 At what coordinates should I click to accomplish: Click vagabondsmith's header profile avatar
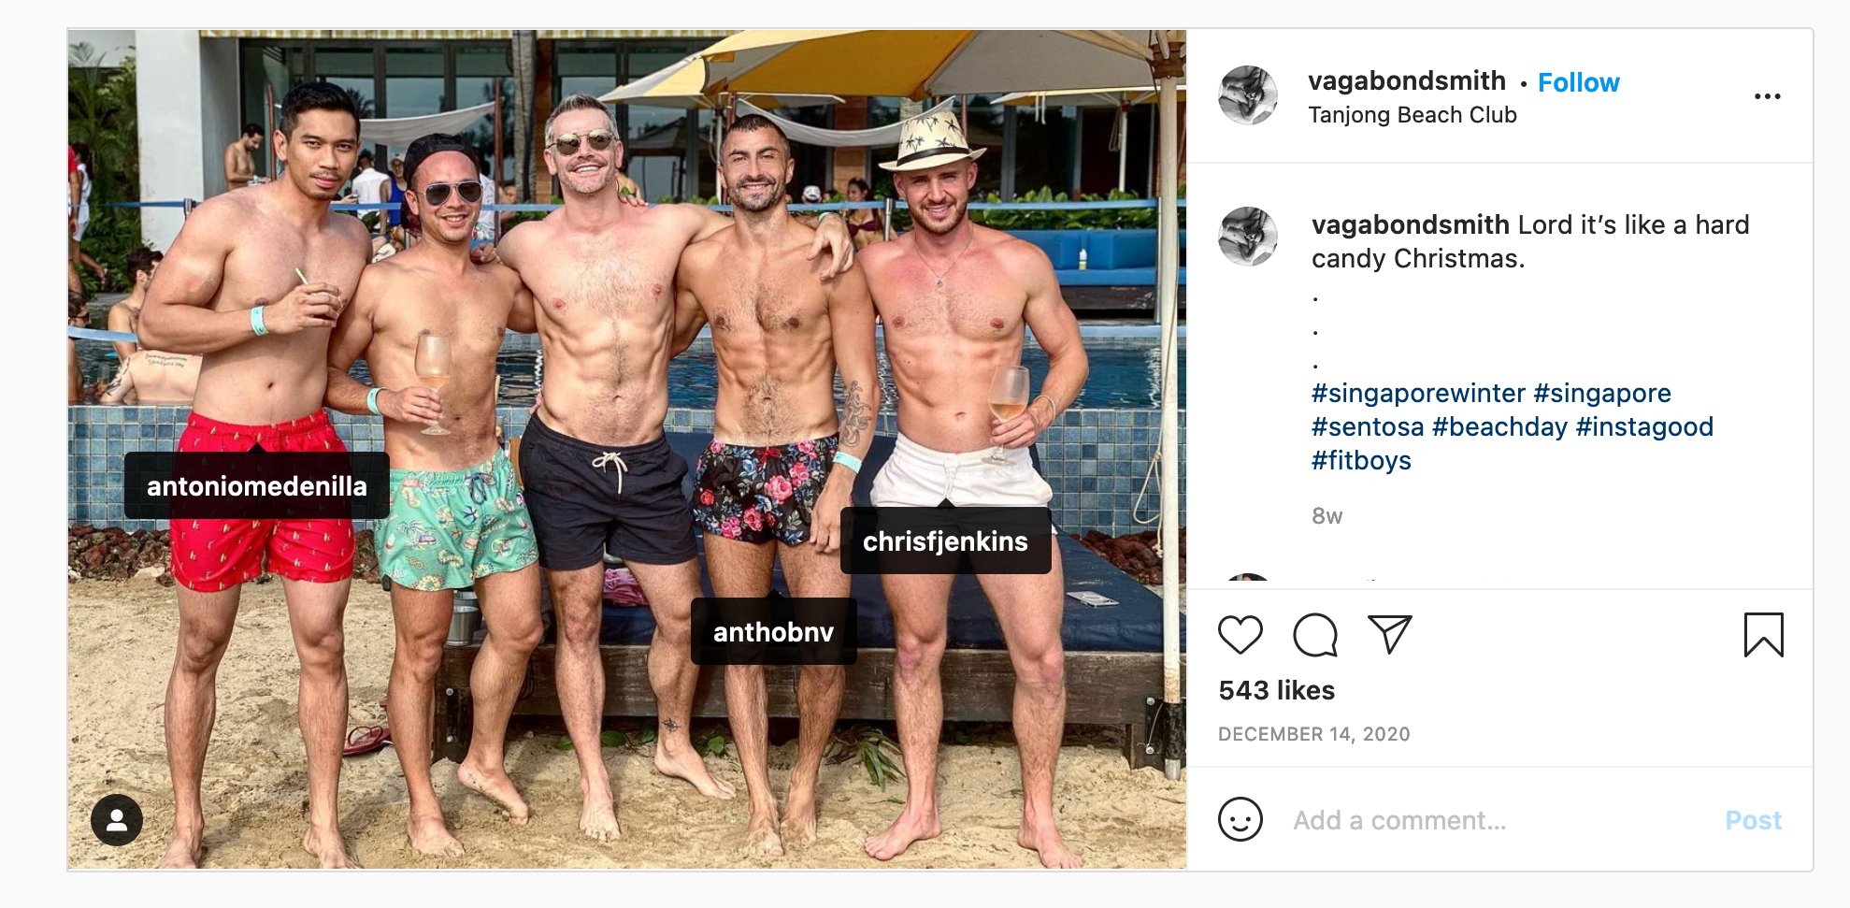click(x=1248, y=95)
